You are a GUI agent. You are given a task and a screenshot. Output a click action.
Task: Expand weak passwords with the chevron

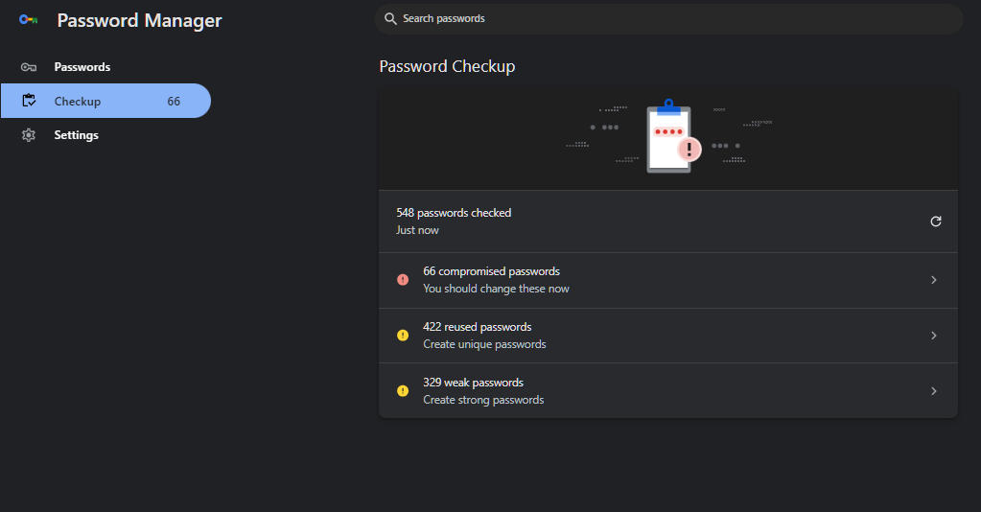[x=933, y=391]
